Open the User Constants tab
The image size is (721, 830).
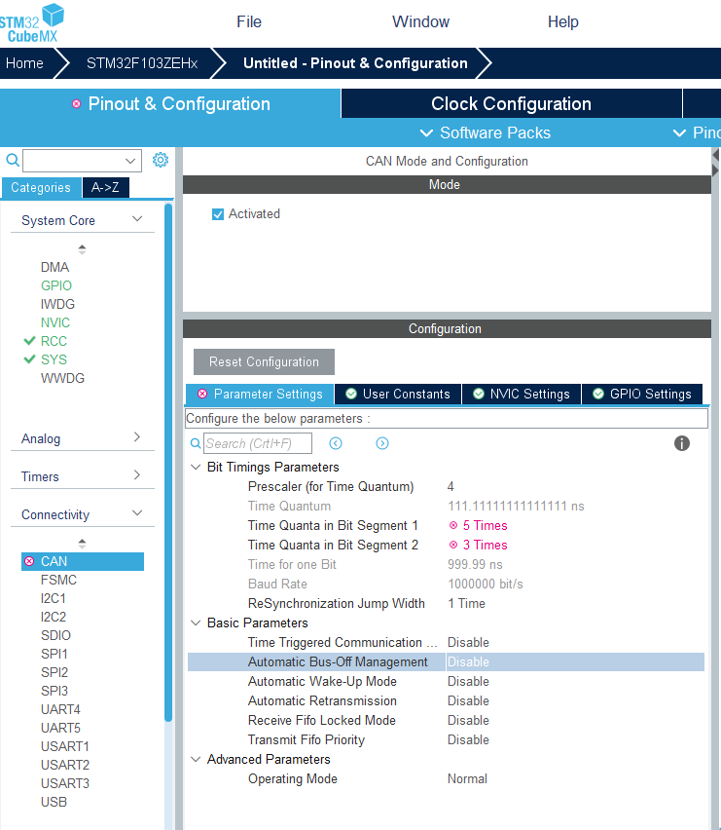pyautogui.click(x=398, y=394)
